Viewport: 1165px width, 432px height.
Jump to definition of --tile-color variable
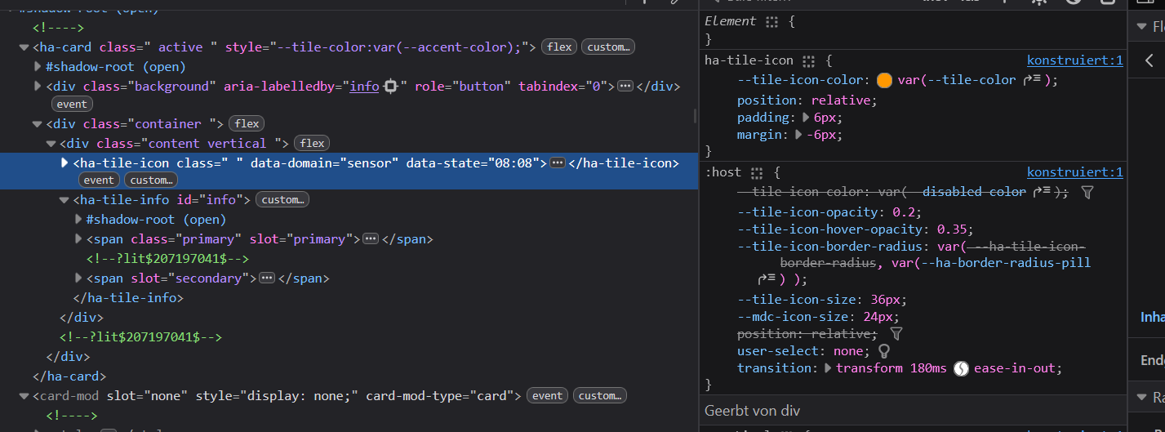[x=1032, y=80]
